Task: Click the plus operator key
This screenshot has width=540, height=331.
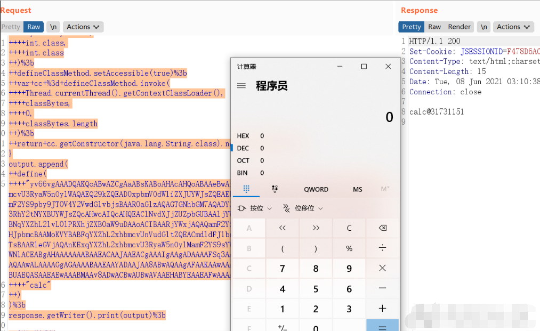Action: pos(382,309)
